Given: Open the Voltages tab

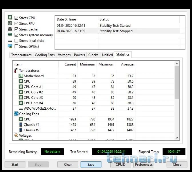Looking at the screenshot, I should (64, 55).
